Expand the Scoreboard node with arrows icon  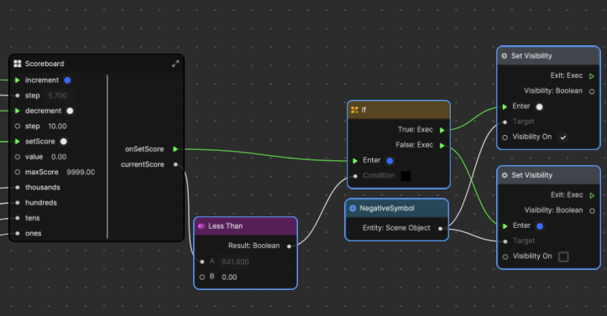[175, 64]
